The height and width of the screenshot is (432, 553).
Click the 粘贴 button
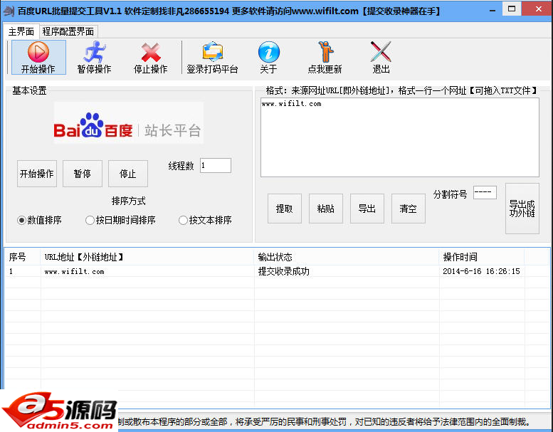pyautogui.click(x=325, y=209)
